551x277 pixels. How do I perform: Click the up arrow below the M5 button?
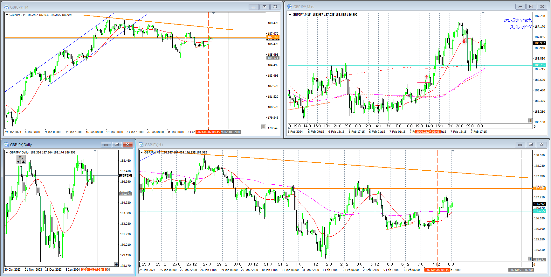(x=24, y=162)
